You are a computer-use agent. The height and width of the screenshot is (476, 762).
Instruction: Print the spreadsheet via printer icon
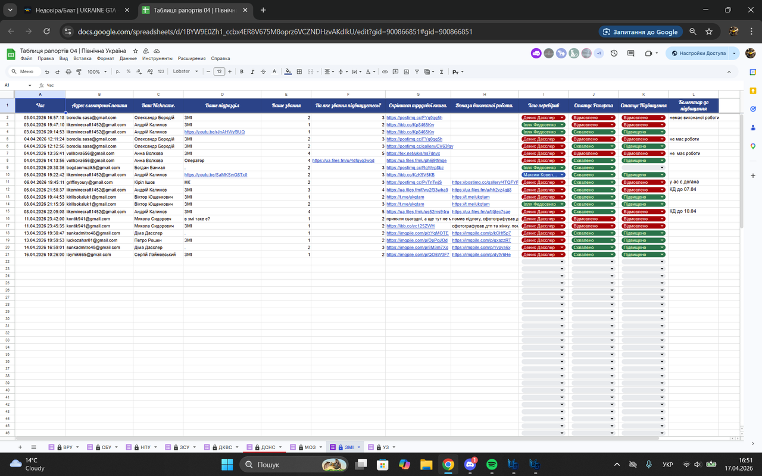click(68, 71)
